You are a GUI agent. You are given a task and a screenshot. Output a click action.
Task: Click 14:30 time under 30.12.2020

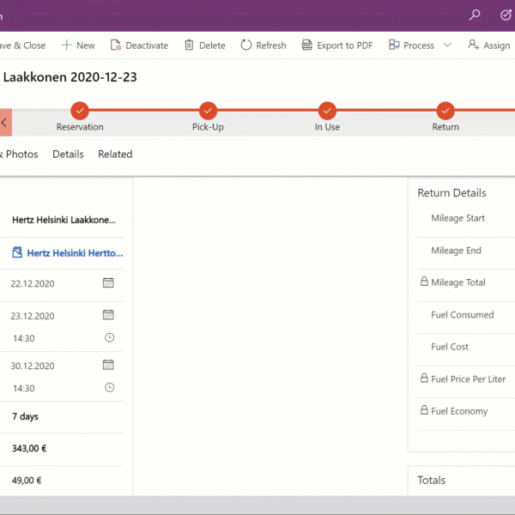(24, 388)
